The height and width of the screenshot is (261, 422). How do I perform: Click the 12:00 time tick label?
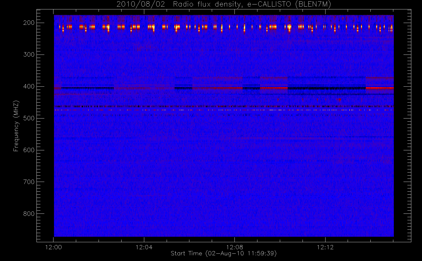53,247
